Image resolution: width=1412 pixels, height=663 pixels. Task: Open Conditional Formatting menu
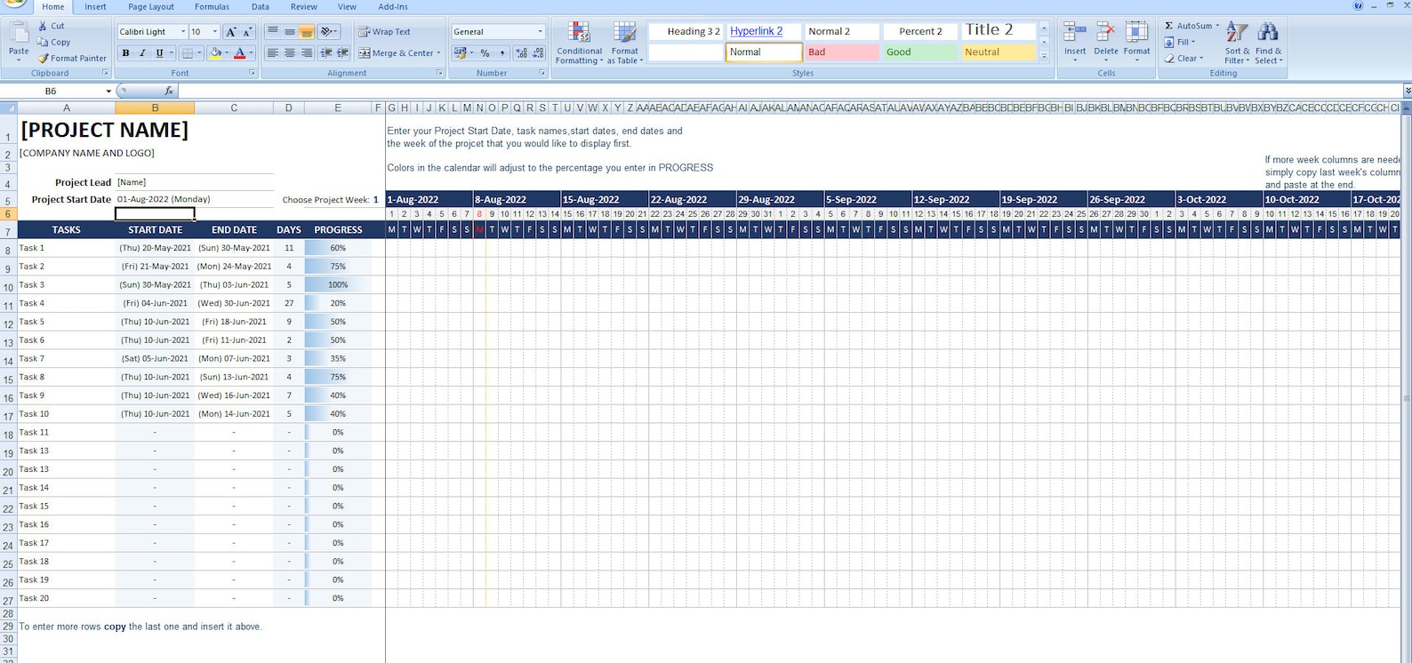(x=579, y=43)
